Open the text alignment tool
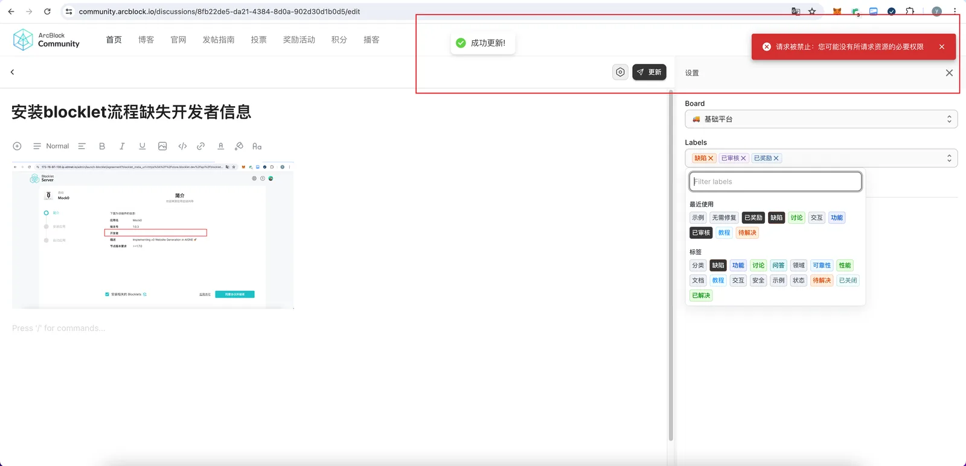 (x=82, y=146)
